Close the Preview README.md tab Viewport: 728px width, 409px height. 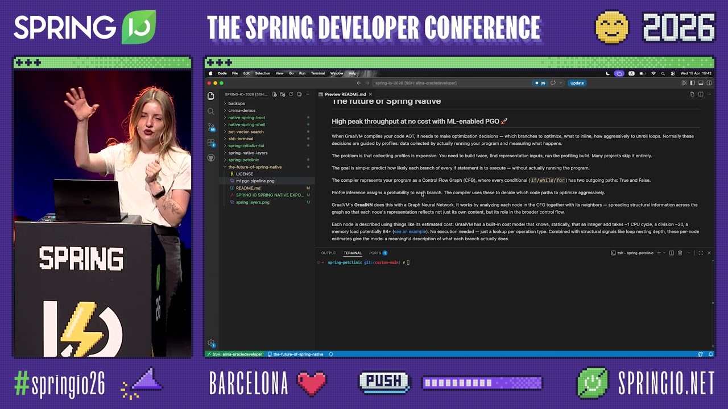[x=370, y=94]
